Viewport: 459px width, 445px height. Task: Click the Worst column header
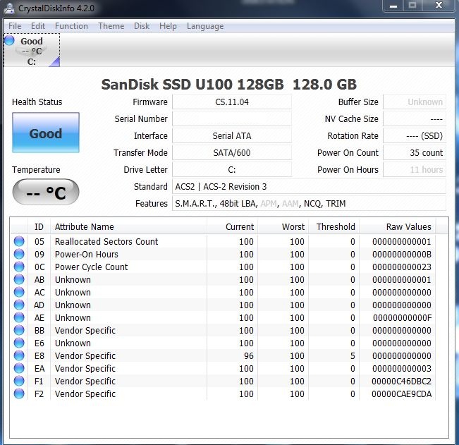point(283,226)
